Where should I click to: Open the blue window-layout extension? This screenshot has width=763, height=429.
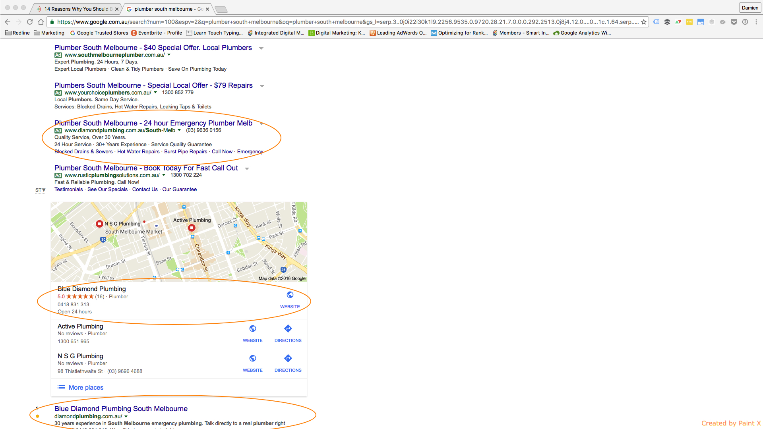click(x=701, y=22)
